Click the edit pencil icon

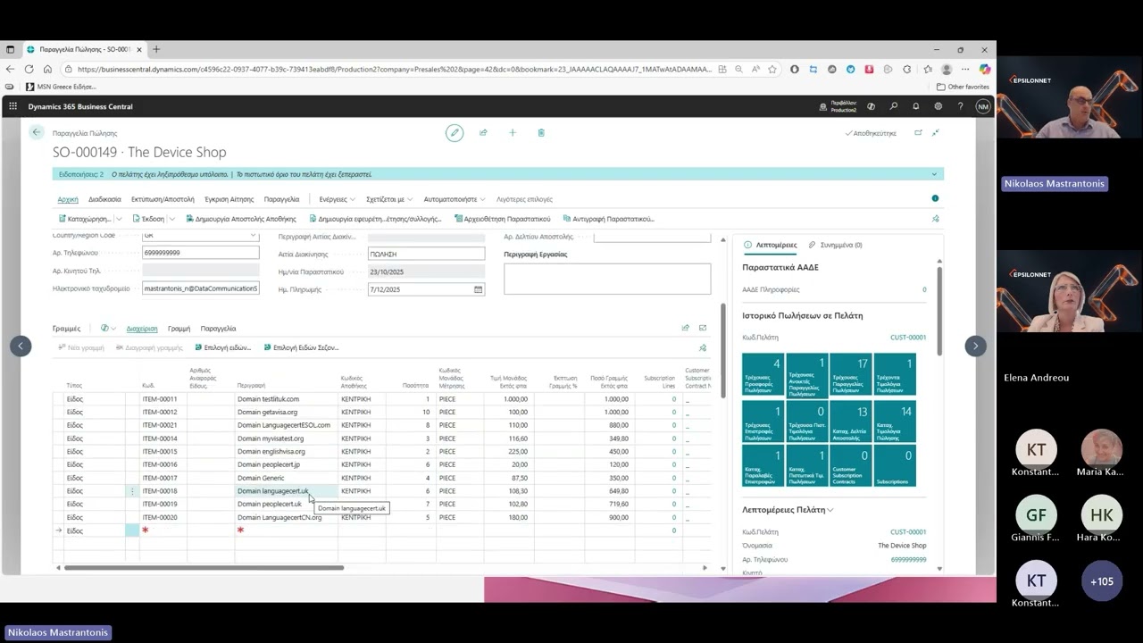click(x=455, y=133)
